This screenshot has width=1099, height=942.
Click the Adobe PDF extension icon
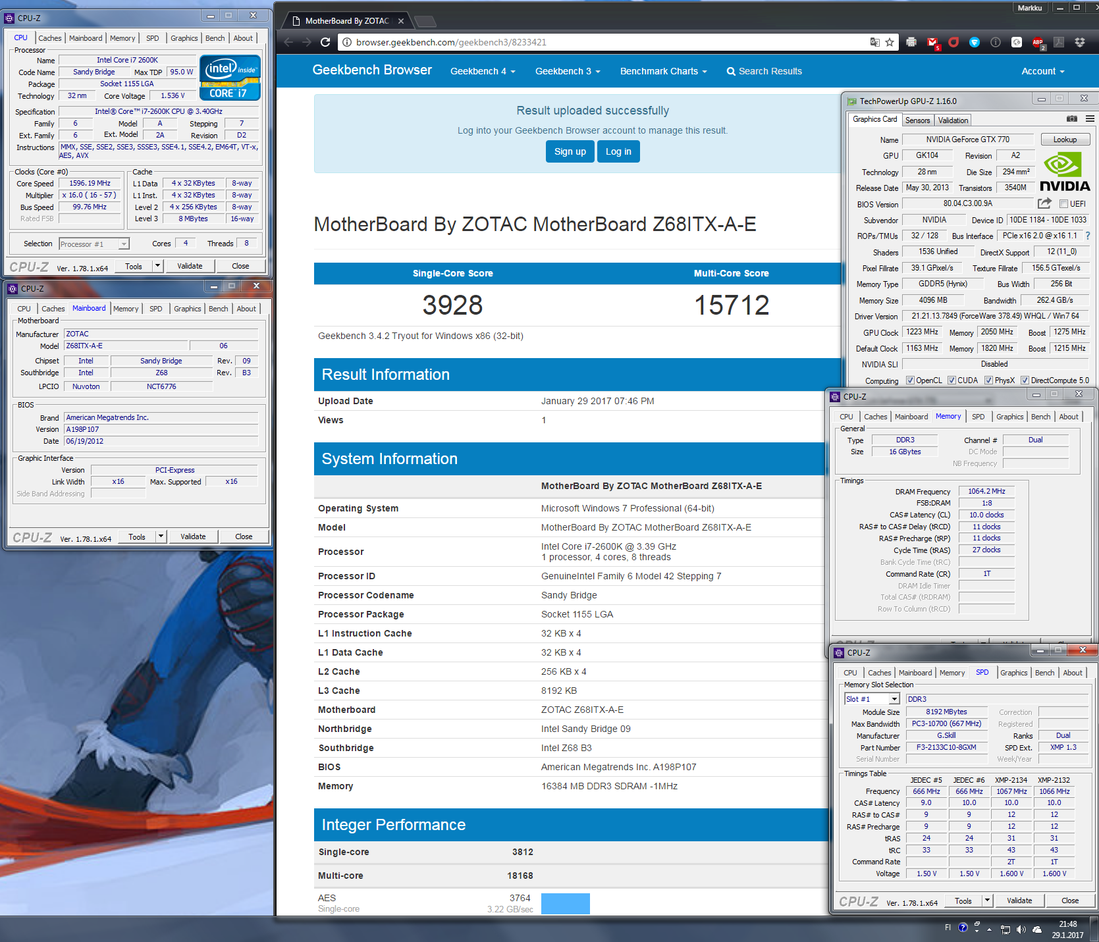[1059, 42]
